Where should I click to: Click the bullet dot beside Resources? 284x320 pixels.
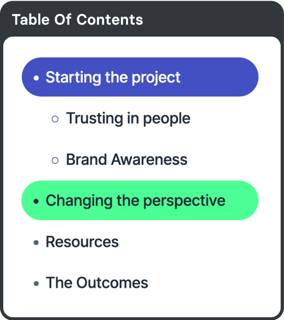37,242
